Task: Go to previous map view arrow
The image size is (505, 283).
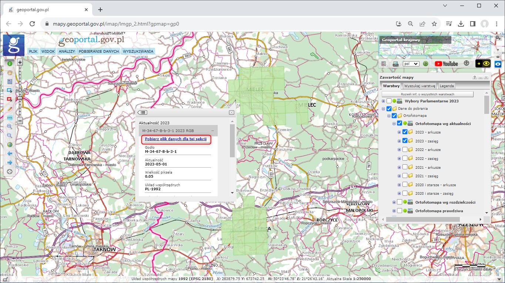Action: click(10, 154)
